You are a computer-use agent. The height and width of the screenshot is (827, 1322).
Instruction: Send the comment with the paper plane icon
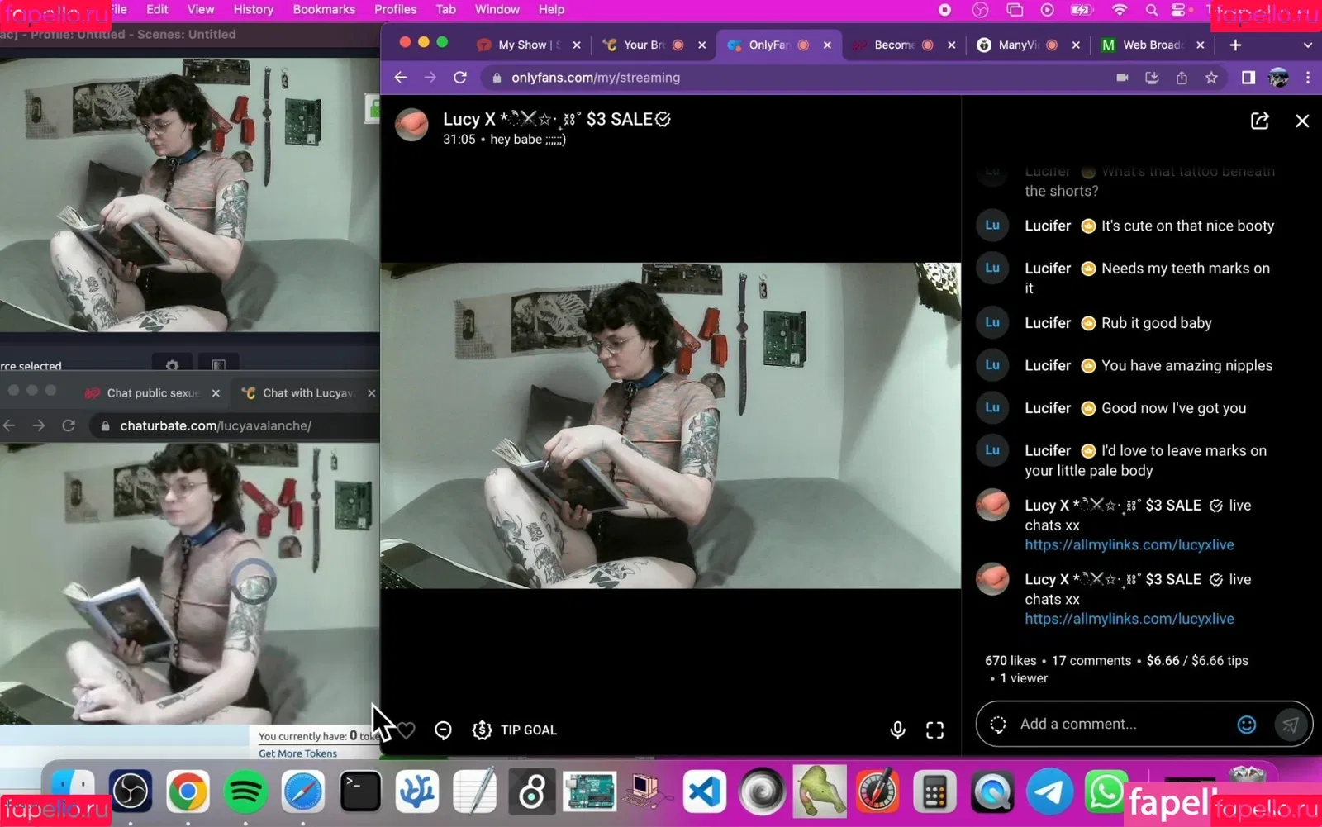tap(1292, 724)
